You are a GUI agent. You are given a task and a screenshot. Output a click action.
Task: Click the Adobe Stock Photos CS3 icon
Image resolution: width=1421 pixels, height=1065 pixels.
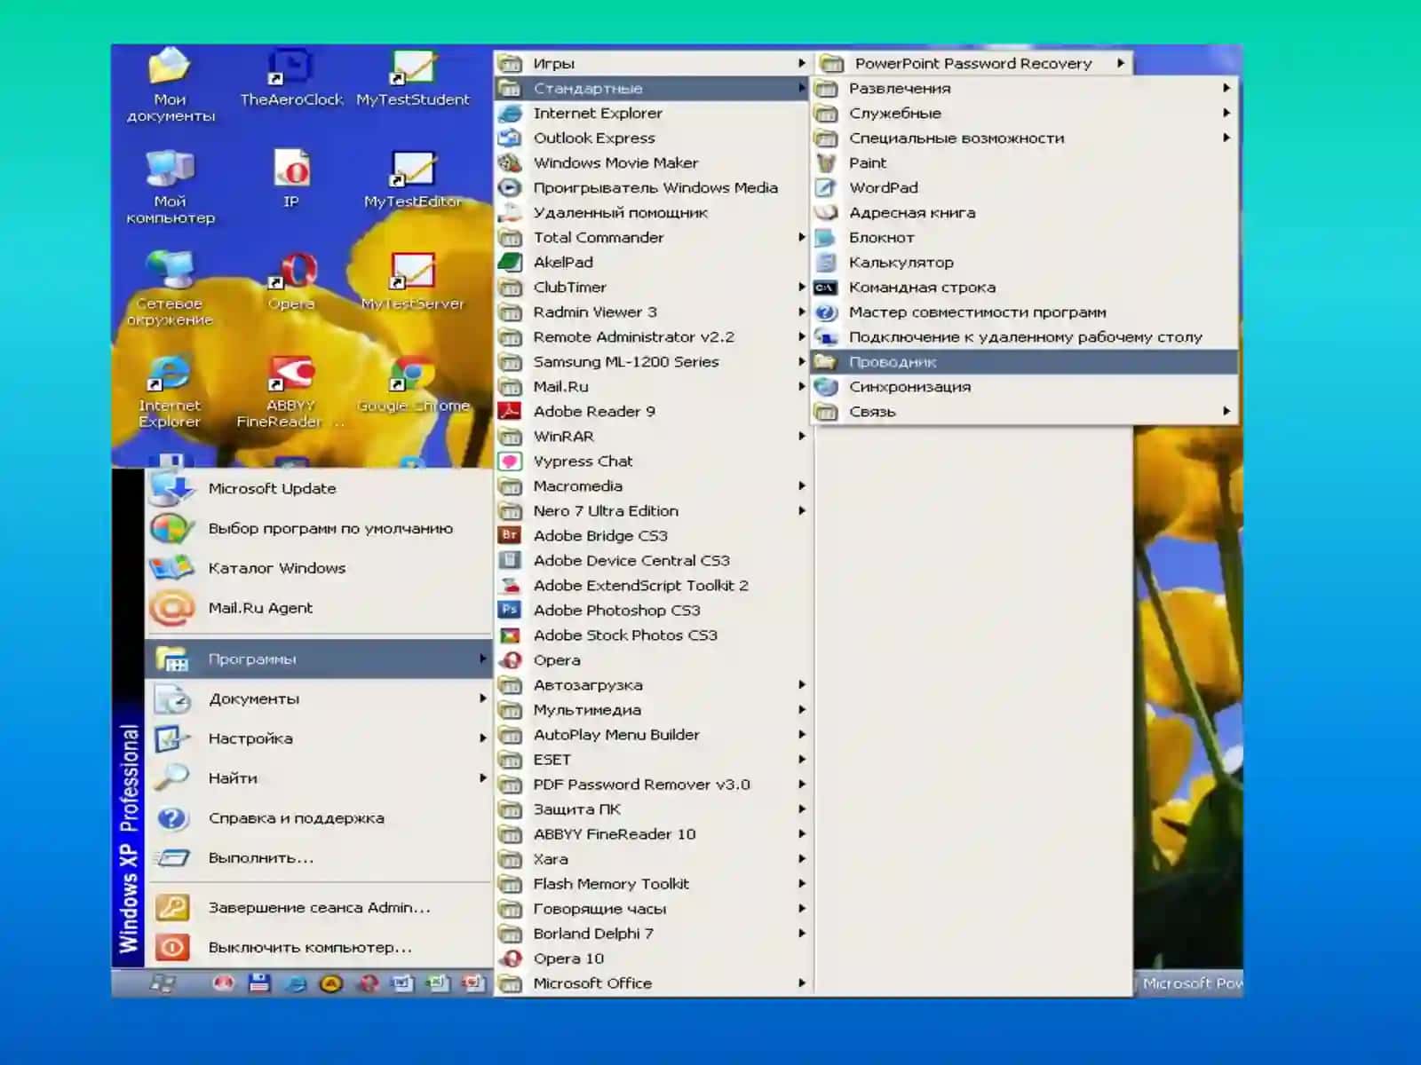pos(510,635)
